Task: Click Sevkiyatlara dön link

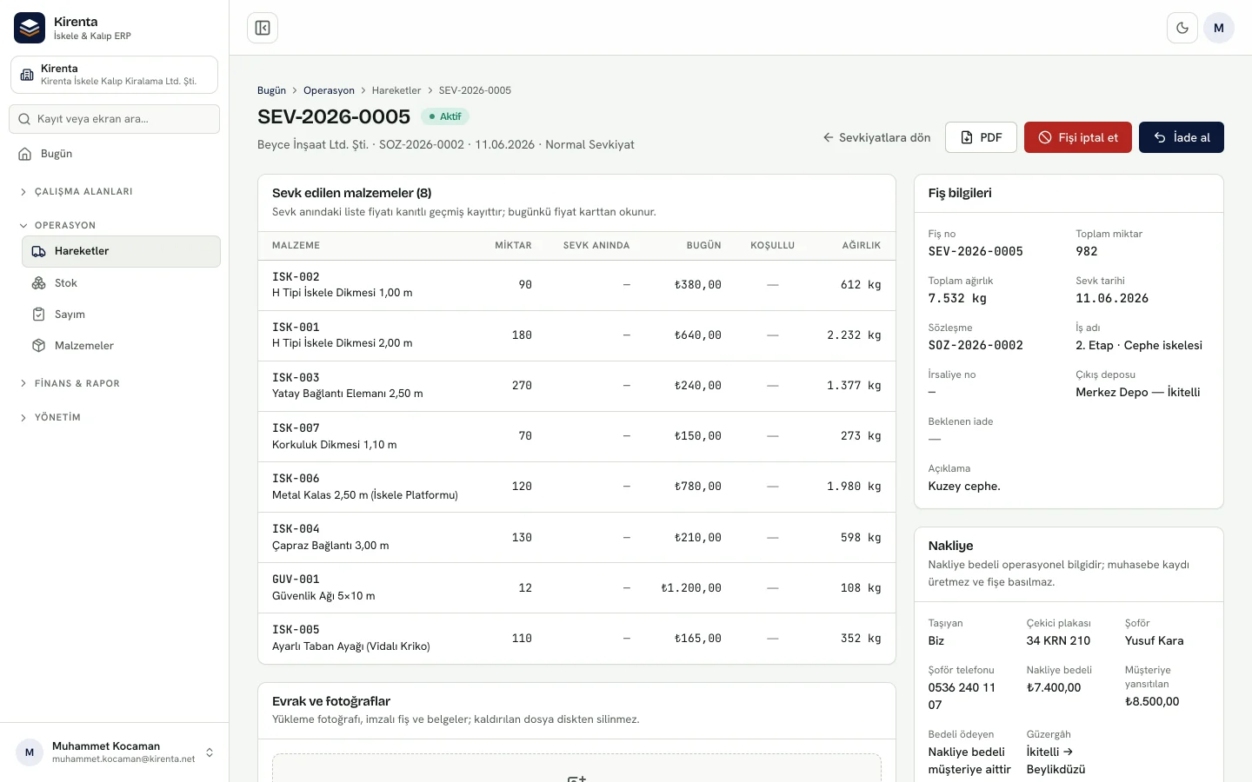Action: coord(876,137)
